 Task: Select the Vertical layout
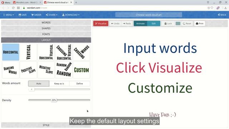pyautogui.click(x=28, y=52)
